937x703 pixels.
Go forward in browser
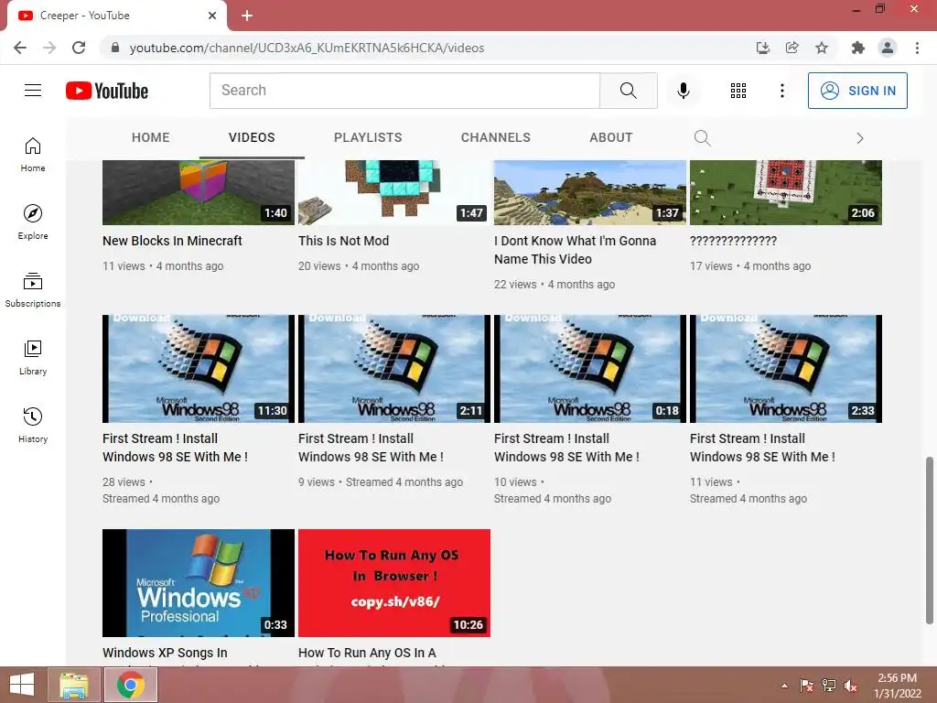click(x=49, y=48)
